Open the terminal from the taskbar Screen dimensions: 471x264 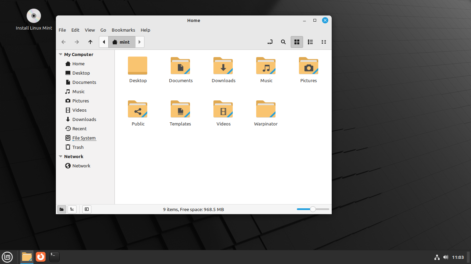coord(54,257)
